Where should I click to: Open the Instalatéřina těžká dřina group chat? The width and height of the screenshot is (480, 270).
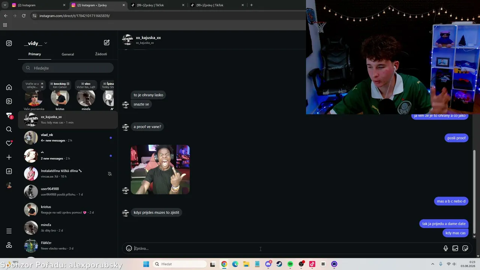pyautogui.click(x=68, y=174)
